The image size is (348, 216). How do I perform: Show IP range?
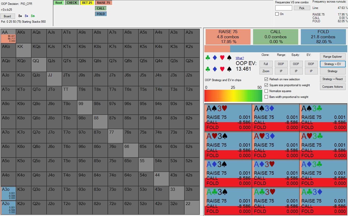pos(281,71)
